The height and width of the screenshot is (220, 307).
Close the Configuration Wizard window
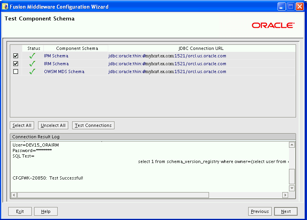click(x=300, y=7)
